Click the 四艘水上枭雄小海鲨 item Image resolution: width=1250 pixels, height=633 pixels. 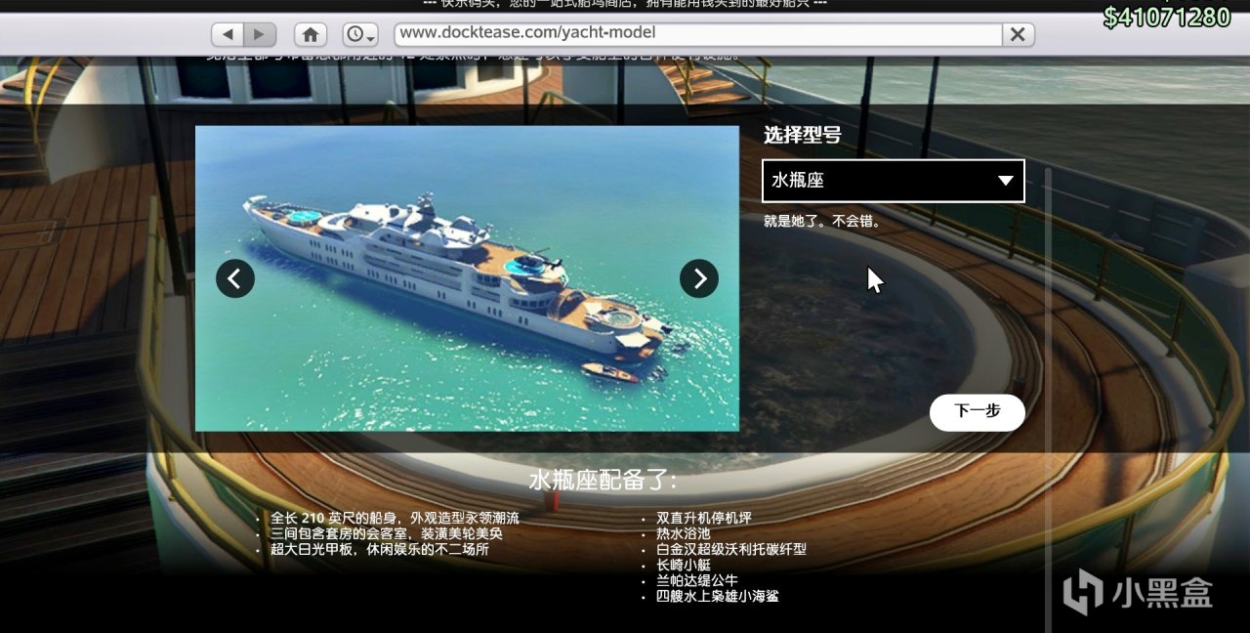[718, 596]
